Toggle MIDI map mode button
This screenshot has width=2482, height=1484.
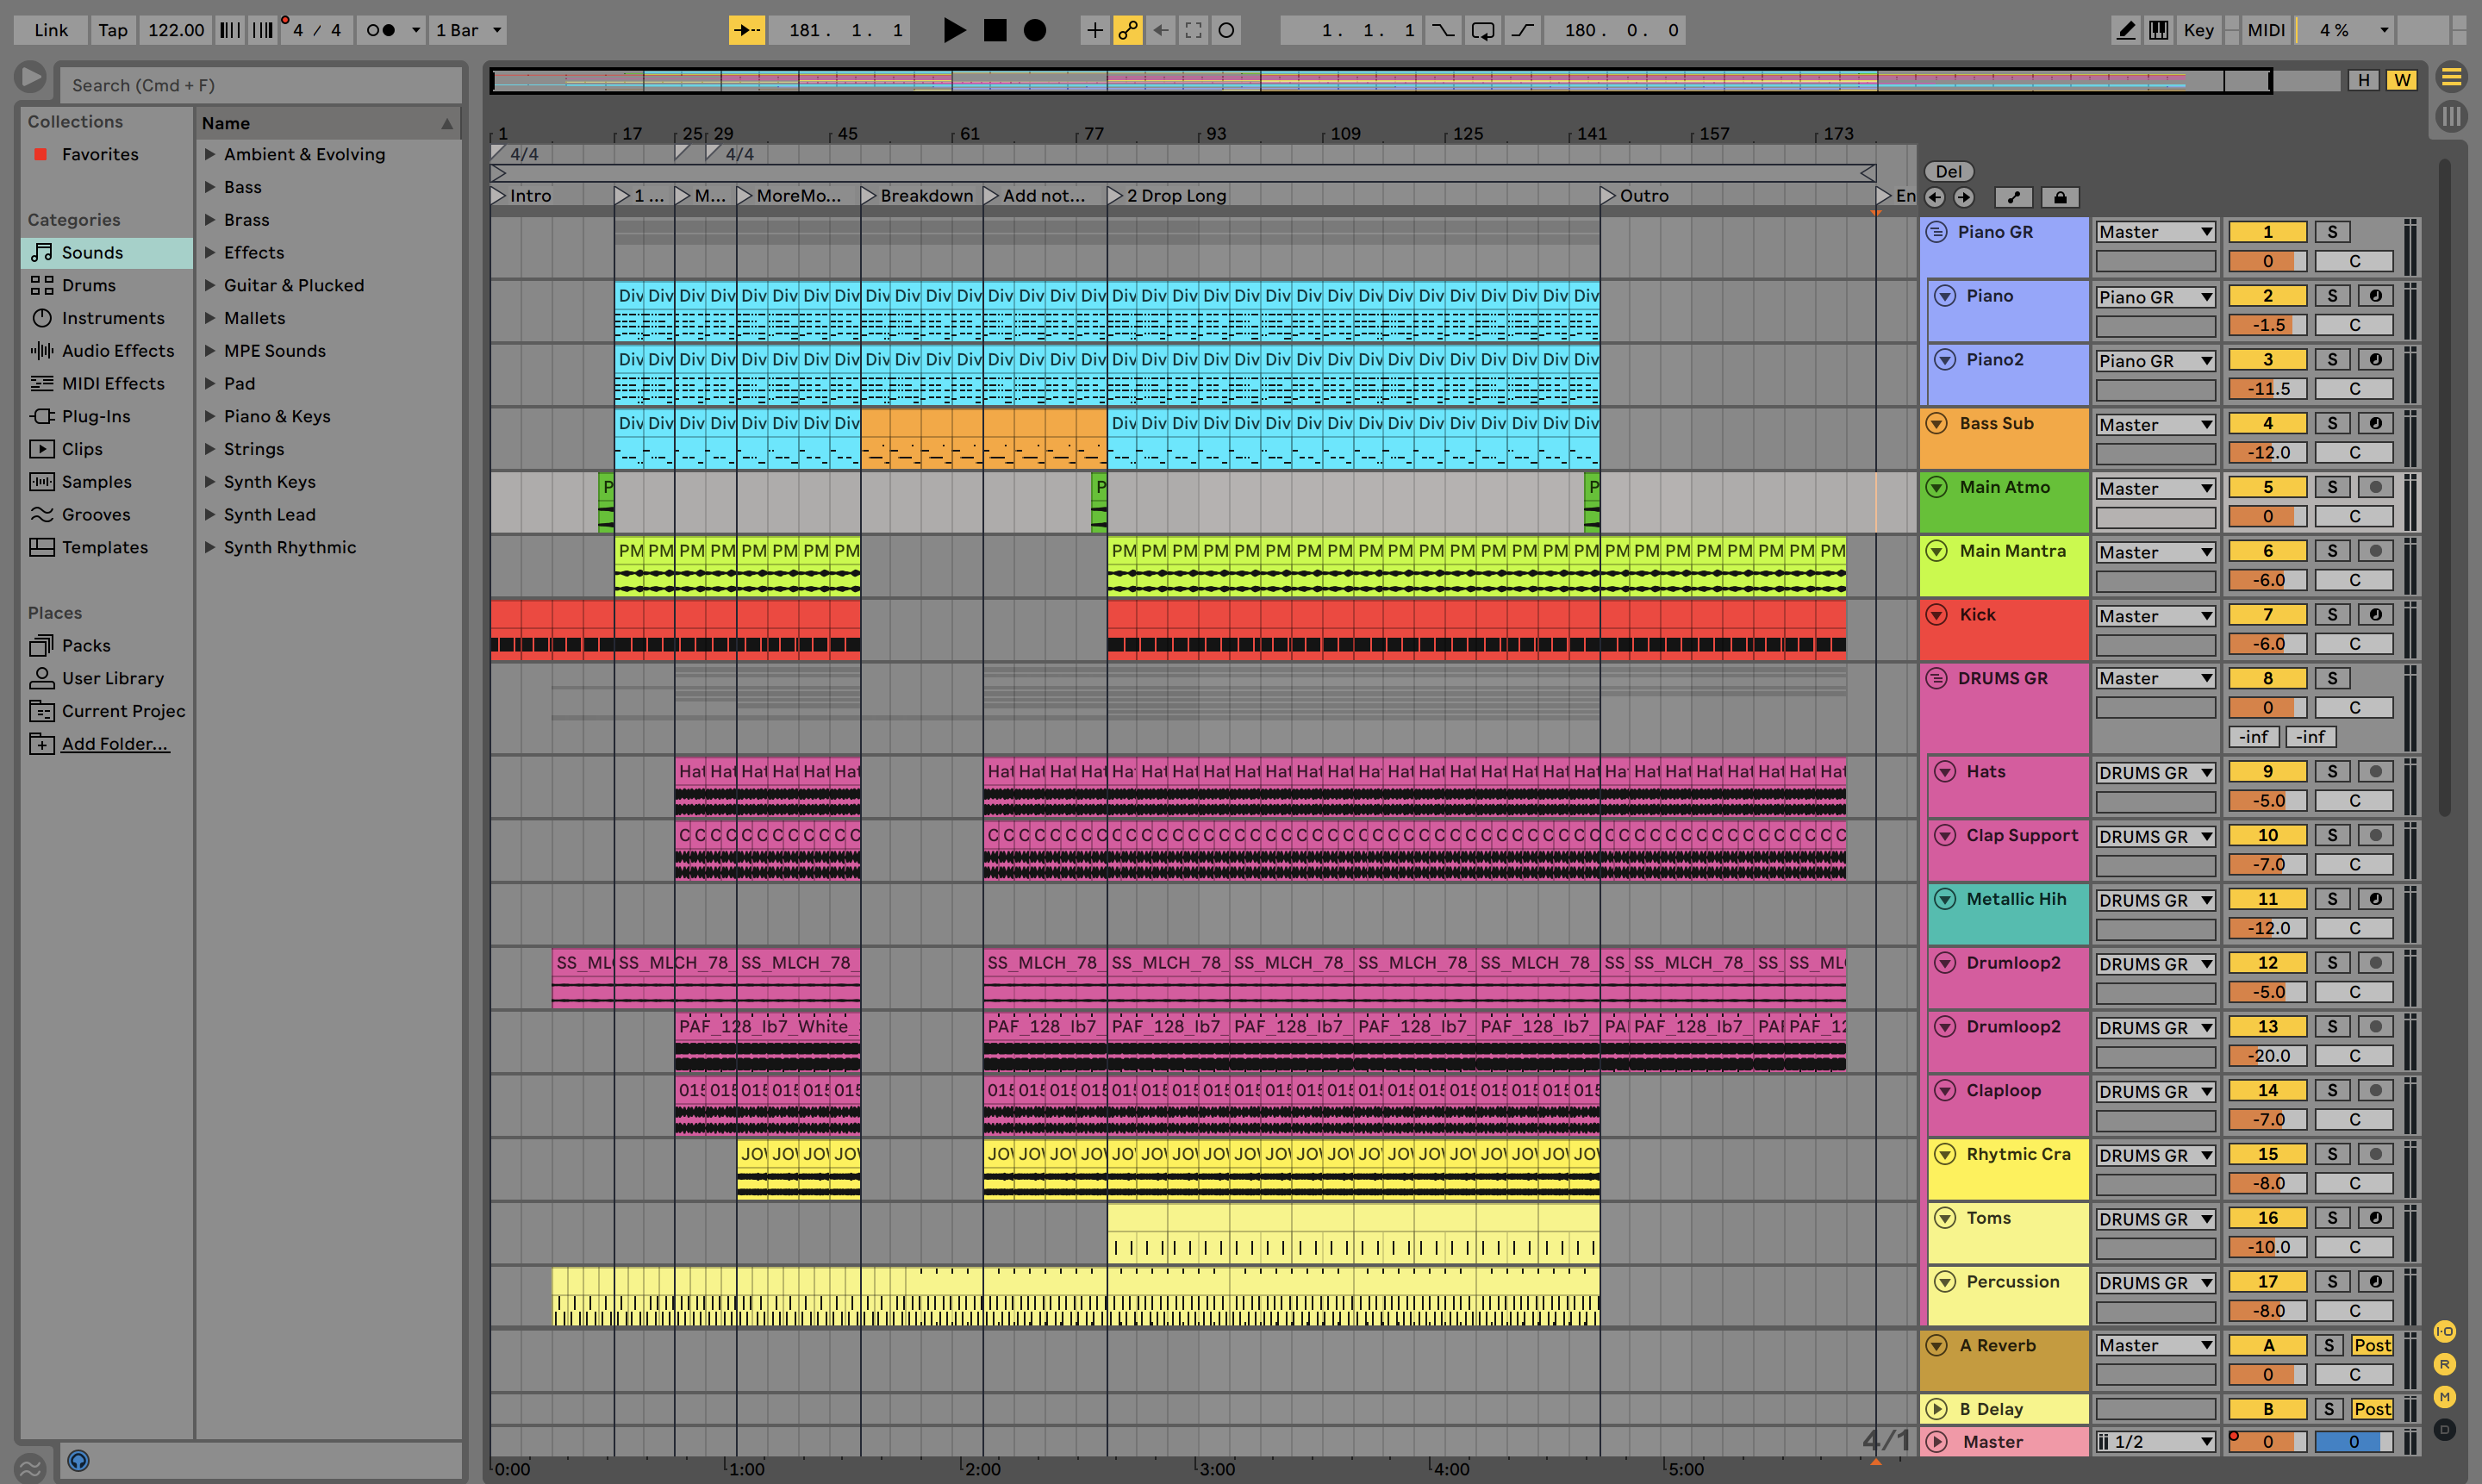point(2265,30)
